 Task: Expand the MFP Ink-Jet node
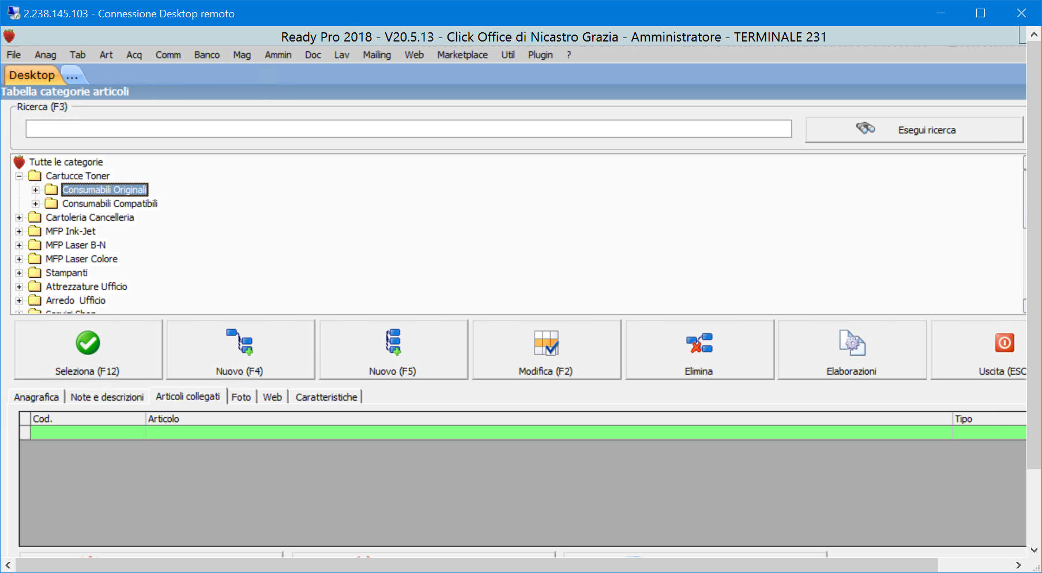[19, 231]
